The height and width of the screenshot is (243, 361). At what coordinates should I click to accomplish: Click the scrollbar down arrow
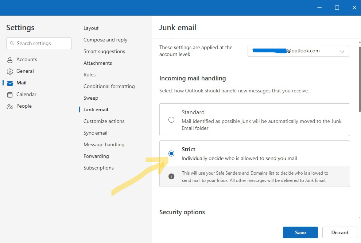[360, 217]
